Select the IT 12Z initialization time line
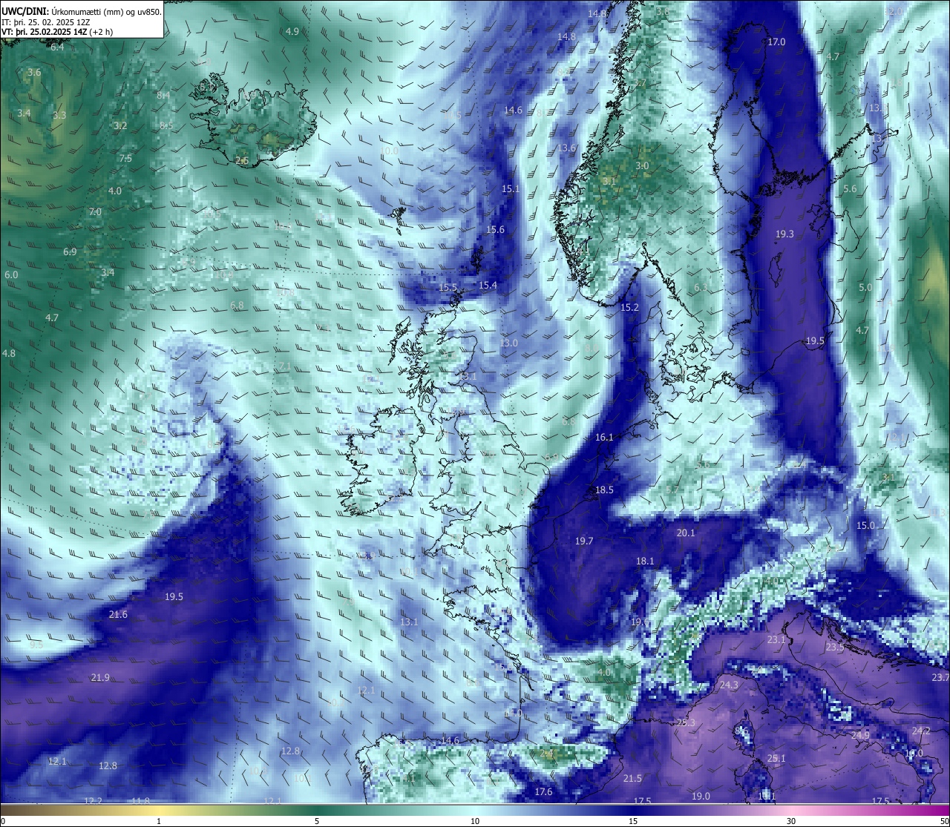 (46, 22)
